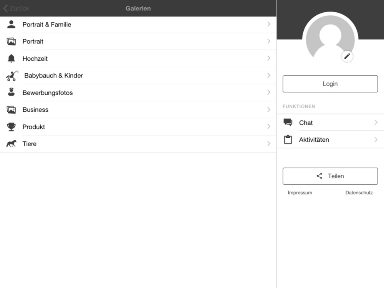Image resolution: width=384 pixels, height=288 pixels.
Task: Click the officer icon beside Bewerbungsfotos
Action: pyautogui.click(x=11, y=92)
